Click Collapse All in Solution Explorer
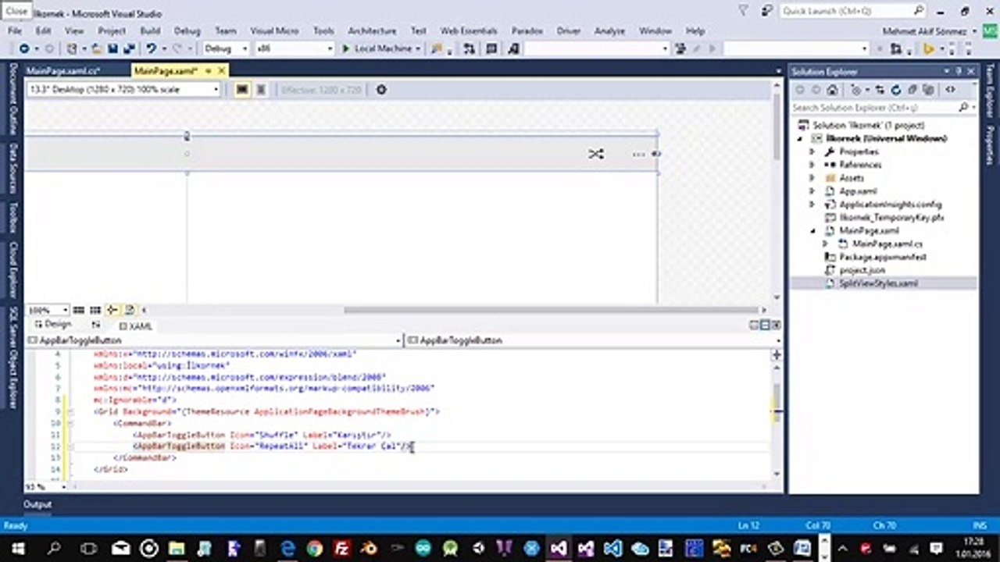1000x562 pixels. click(x=911, y=90)
